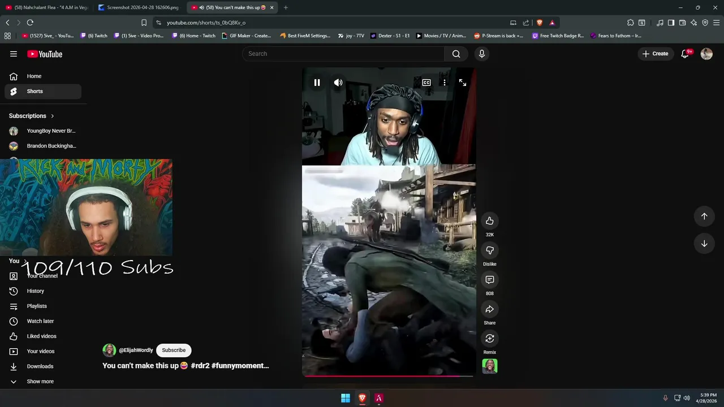This screenshot has height=407, width=724.
Task: Subscribe to @ElijahWordly
Action: tap(174, 350)
